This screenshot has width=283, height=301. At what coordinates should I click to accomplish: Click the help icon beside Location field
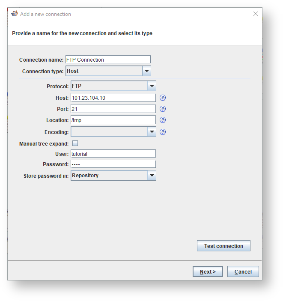pyautogui.click(x=163, y=120)
